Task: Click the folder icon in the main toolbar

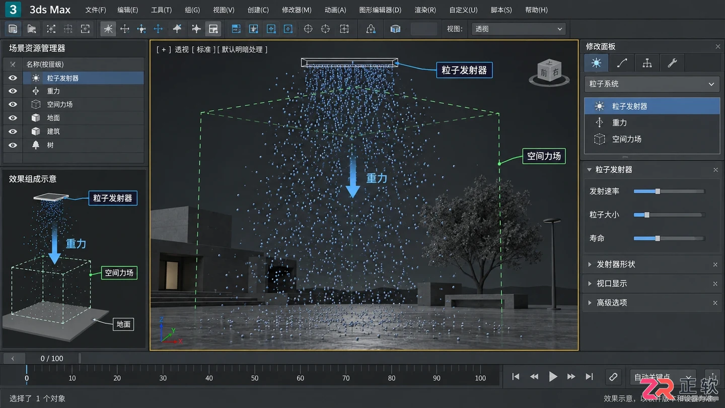Action: (32, 29)
